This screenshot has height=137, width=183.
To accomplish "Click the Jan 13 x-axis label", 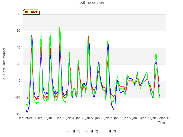I will (166, 118).
